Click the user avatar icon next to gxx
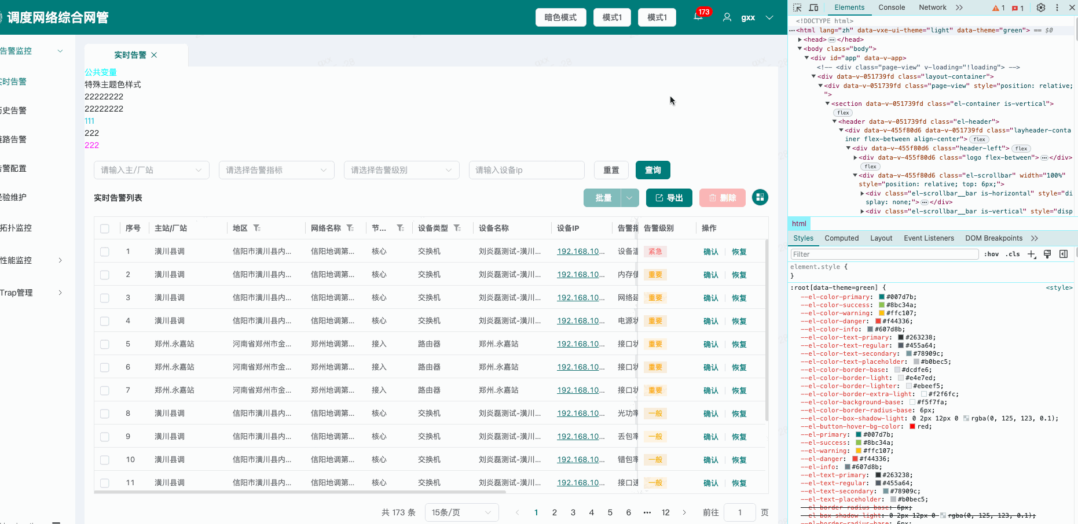 coord(727,17)
